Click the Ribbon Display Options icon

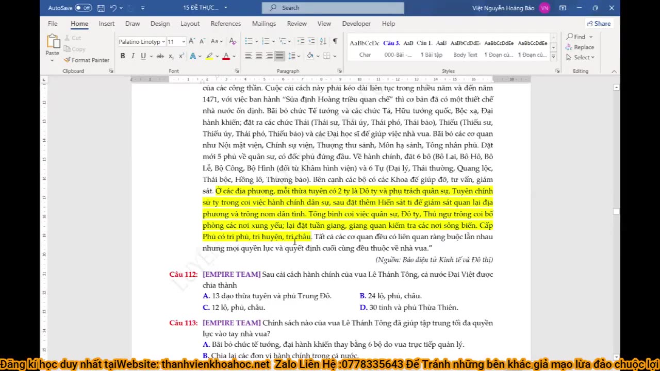563,8
